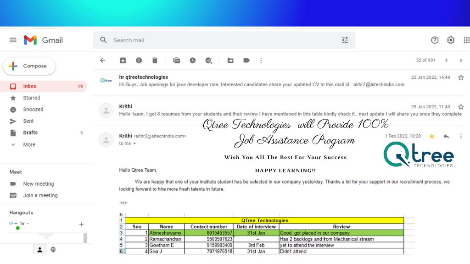The height and width of the screenshot is (264, 470).
Task: Open the Drafts folder
Action: click(44, 132)
